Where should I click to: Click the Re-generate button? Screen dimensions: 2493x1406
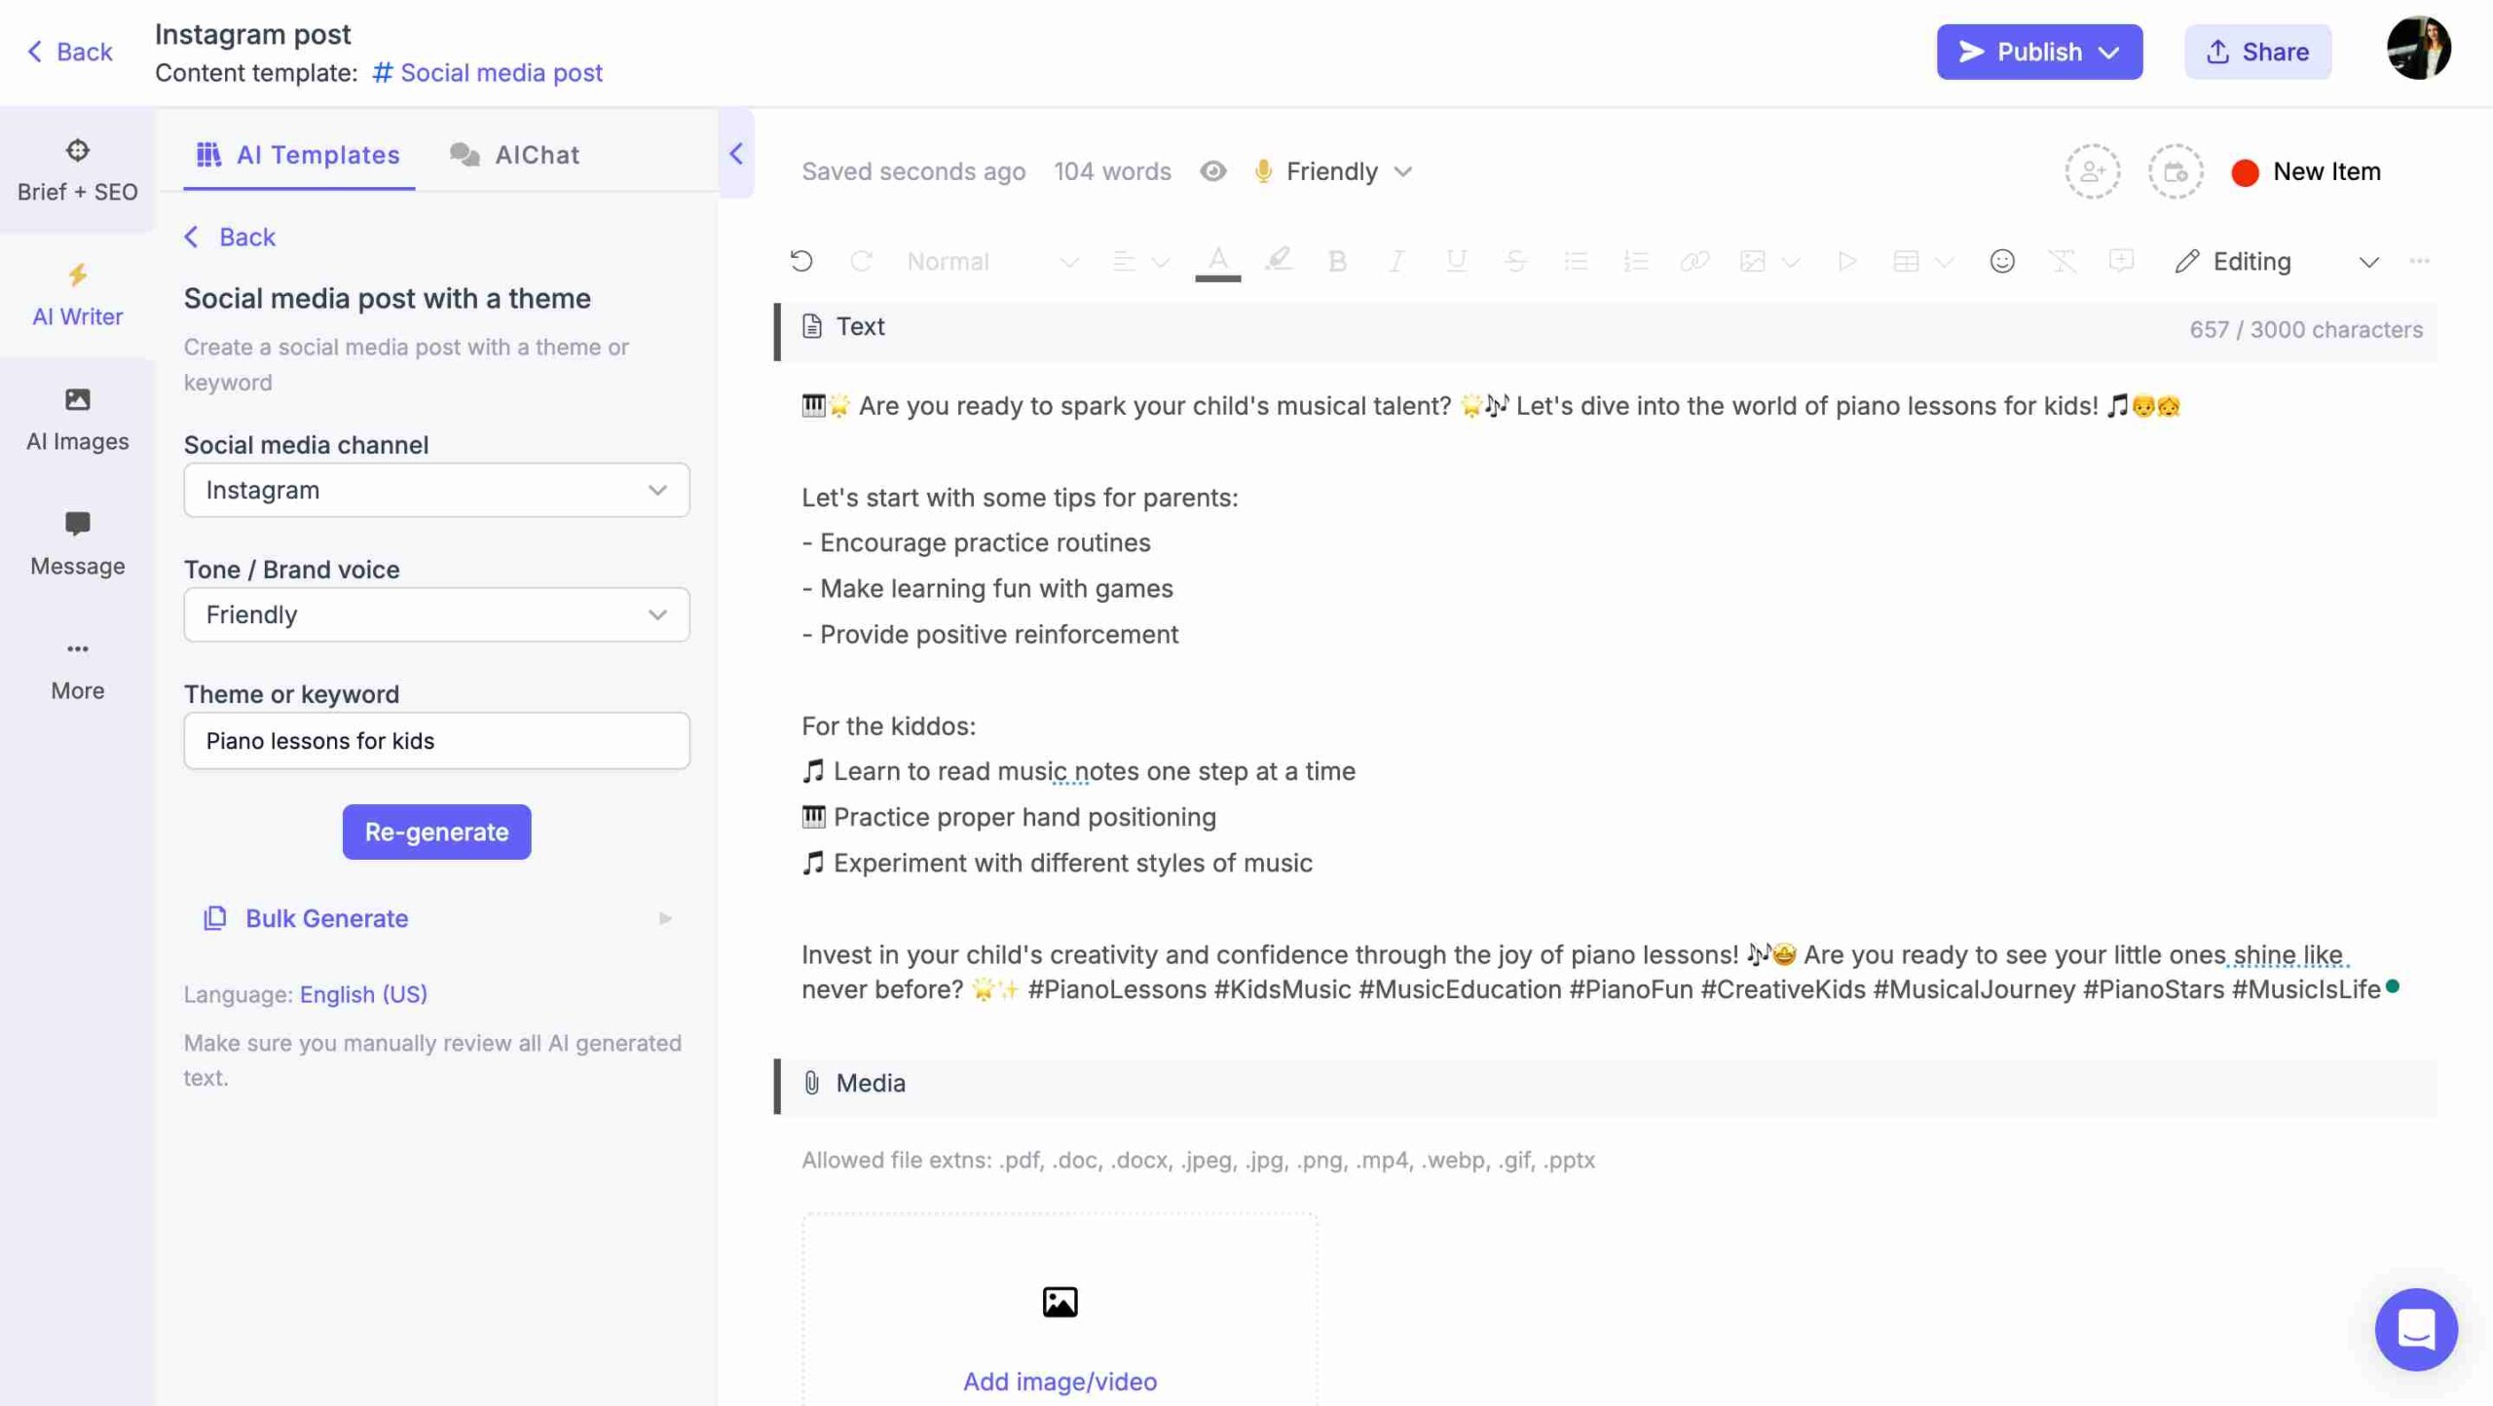(436, 831)
